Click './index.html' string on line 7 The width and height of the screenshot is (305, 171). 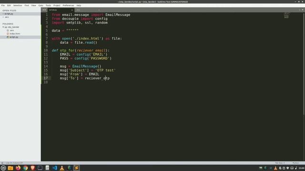87,38
